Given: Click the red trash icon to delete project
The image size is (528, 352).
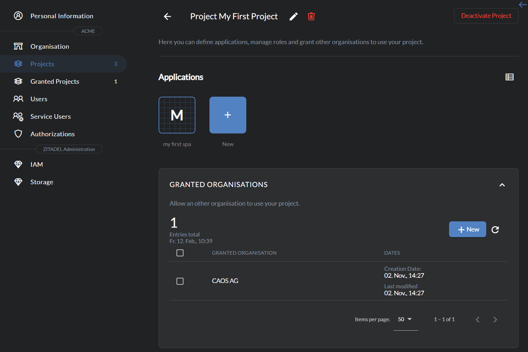Looking at the screenshot, I should (x=311, y=16).
